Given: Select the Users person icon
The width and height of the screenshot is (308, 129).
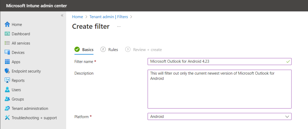Looking at the screenshot, I should pyautogui.click(x=7, y=90).
